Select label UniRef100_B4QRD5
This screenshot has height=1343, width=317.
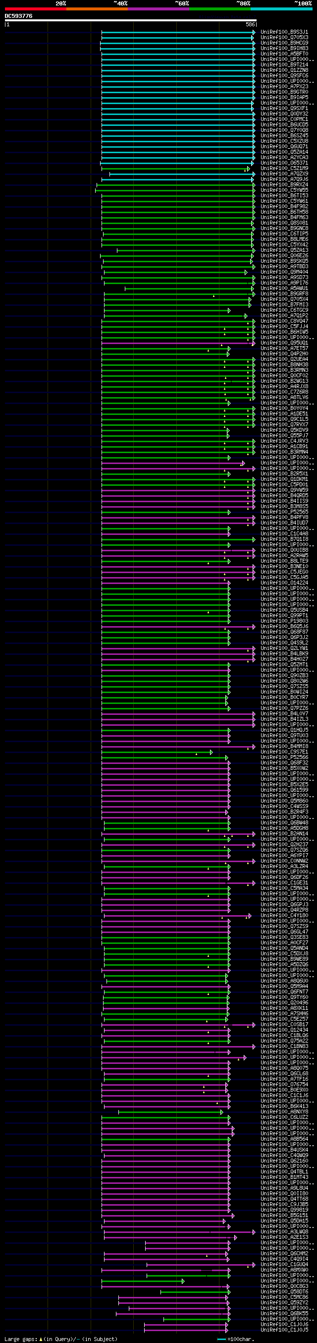coord(284,495)
